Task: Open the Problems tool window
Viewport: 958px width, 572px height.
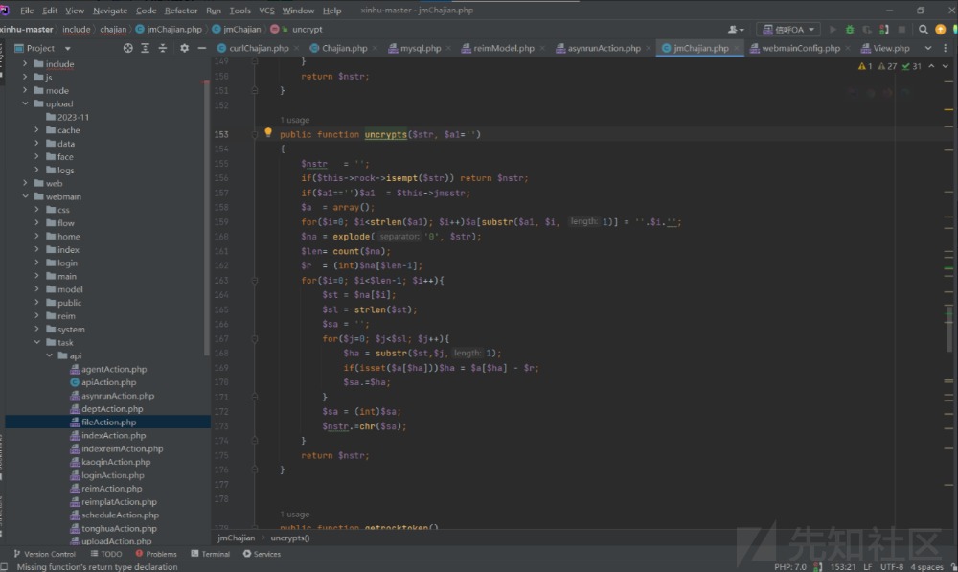Action: [x=160, y=554]
